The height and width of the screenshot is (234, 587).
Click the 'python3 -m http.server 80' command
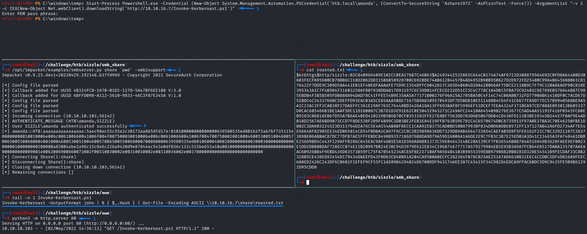(44, 218)
